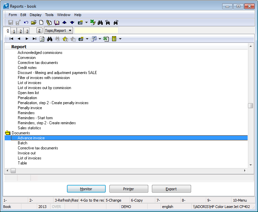Select the Credit notes report

[x=27, y=68]
